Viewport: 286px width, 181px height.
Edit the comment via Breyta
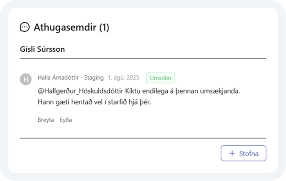45,120
